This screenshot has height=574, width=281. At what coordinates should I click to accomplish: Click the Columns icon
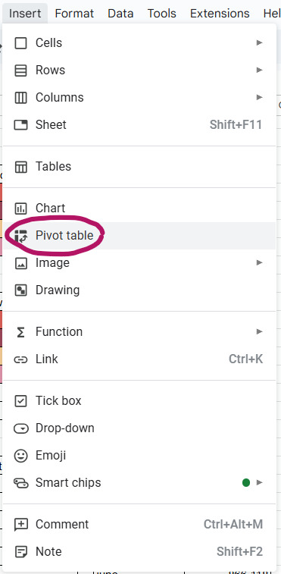pos(20,98)
